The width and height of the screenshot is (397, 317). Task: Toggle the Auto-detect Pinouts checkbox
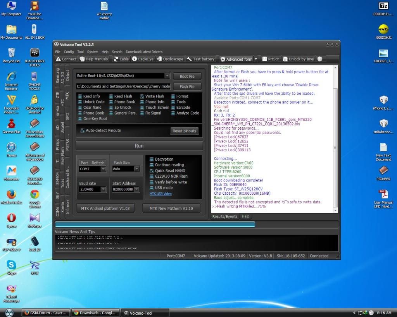click(x=82, y=131)
